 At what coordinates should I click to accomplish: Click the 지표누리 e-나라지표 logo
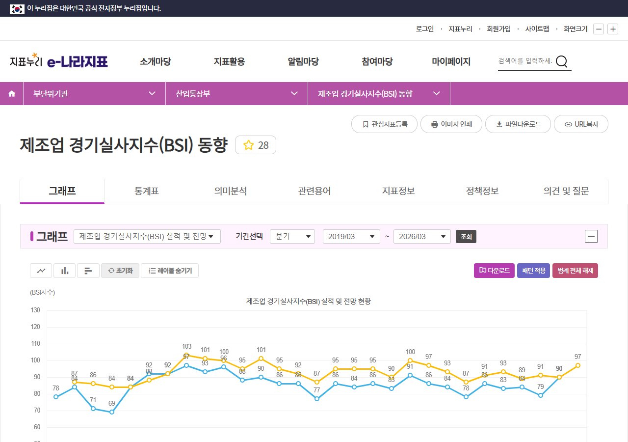pyautogui.click(x=59, y=61)
